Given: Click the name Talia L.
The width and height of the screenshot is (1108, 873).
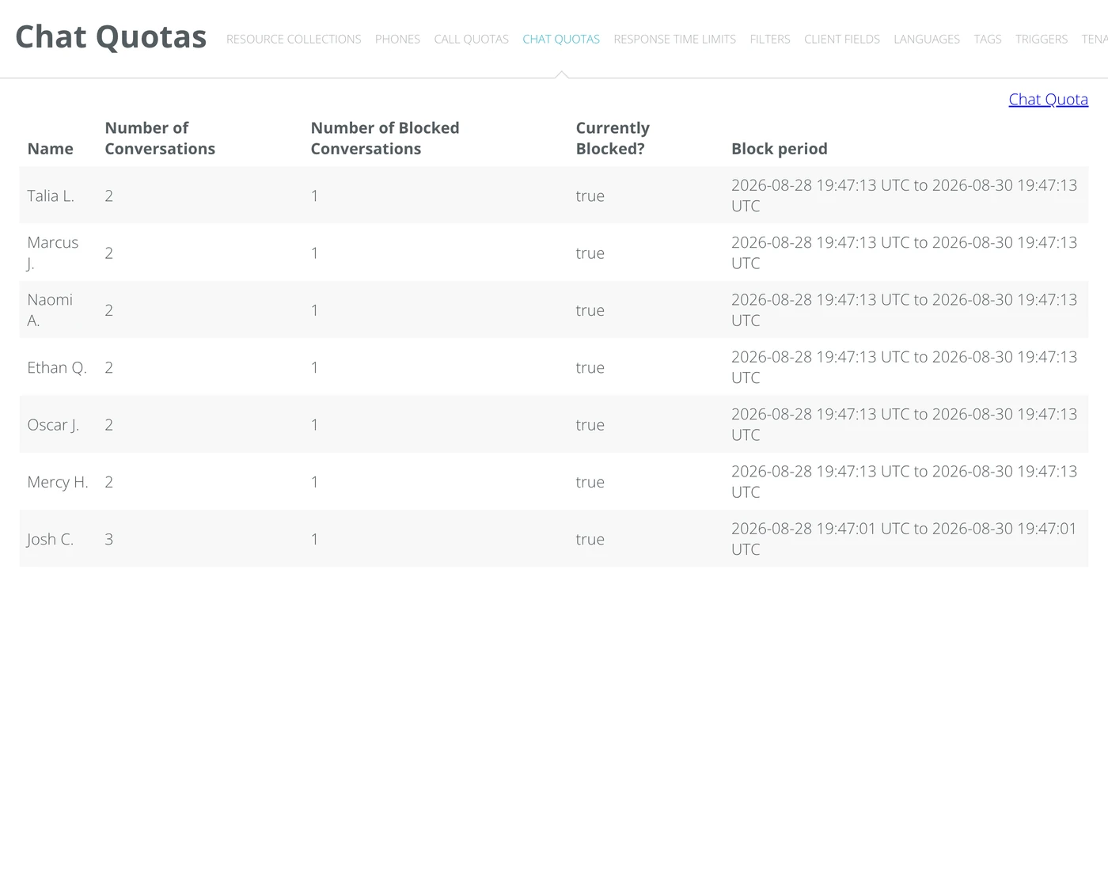Looking at the screenshot, I should pos(51,195).
